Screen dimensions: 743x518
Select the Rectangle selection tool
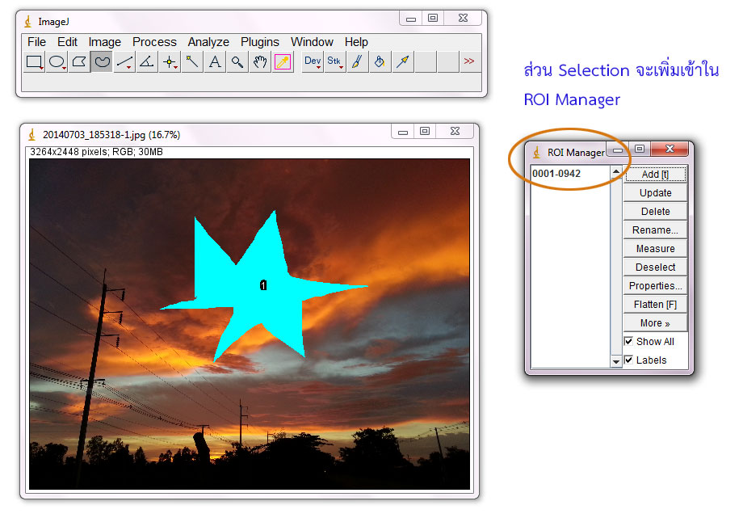pyautogui.click(x=36, y=61)
